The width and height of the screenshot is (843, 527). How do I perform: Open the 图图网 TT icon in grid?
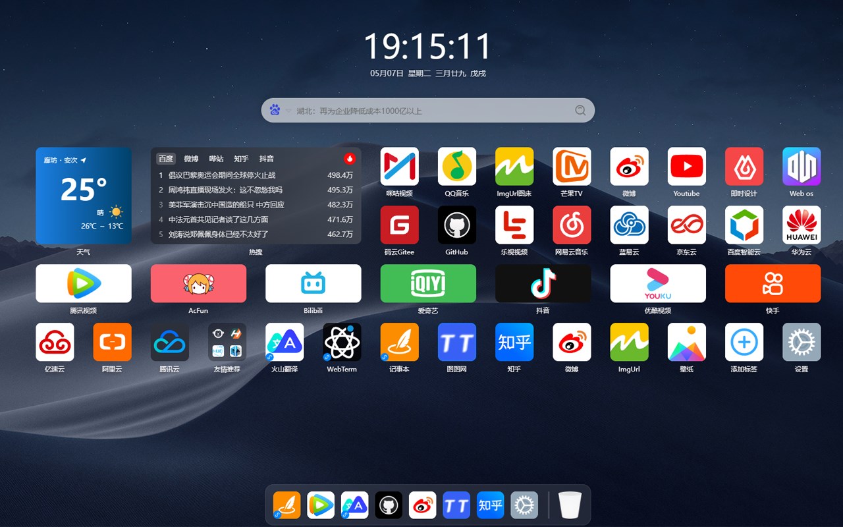pyautogui.click(x=456, y=342)
